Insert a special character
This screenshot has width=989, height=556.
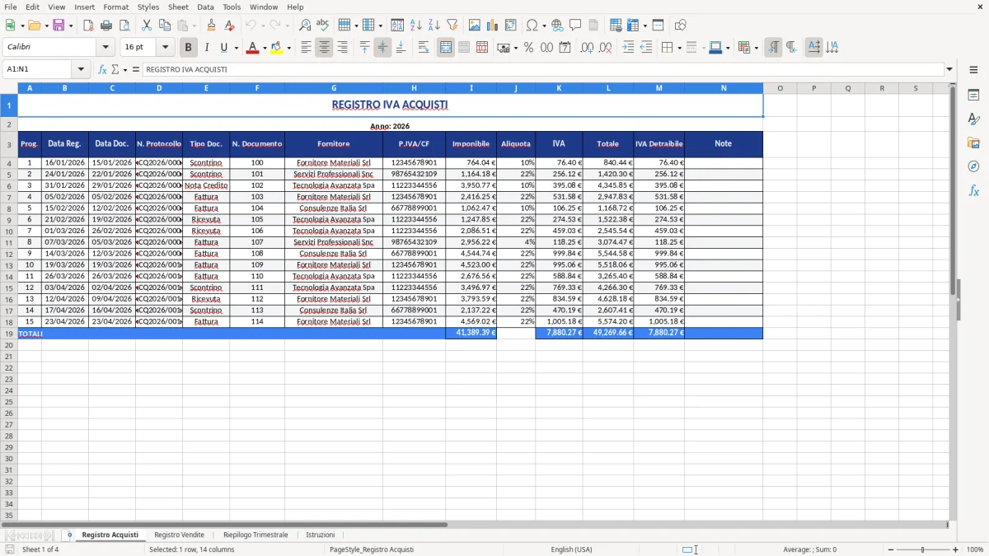[x=533, y=25]
